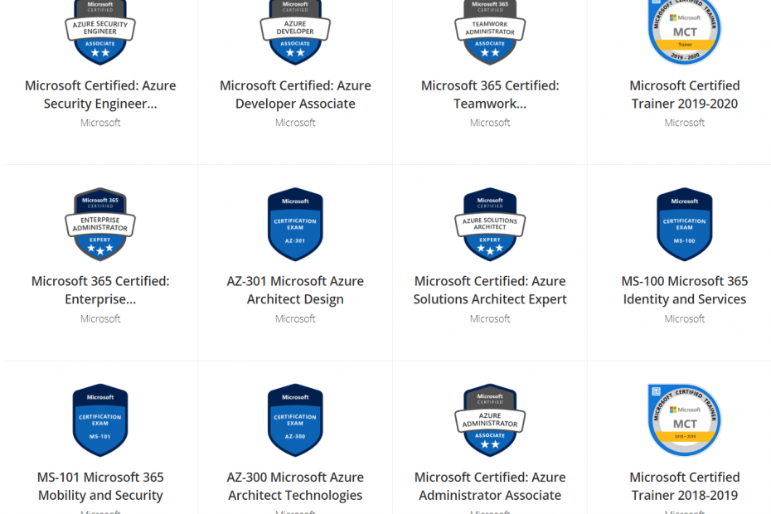Click Microsoft issuer under Teamwork certification
This screenshot has width=771, height=514.
pos(490,123)
